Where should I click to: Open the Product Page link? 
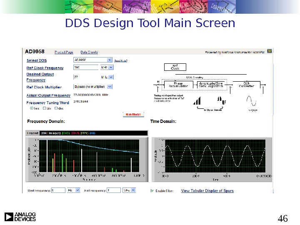pos(64,52)
